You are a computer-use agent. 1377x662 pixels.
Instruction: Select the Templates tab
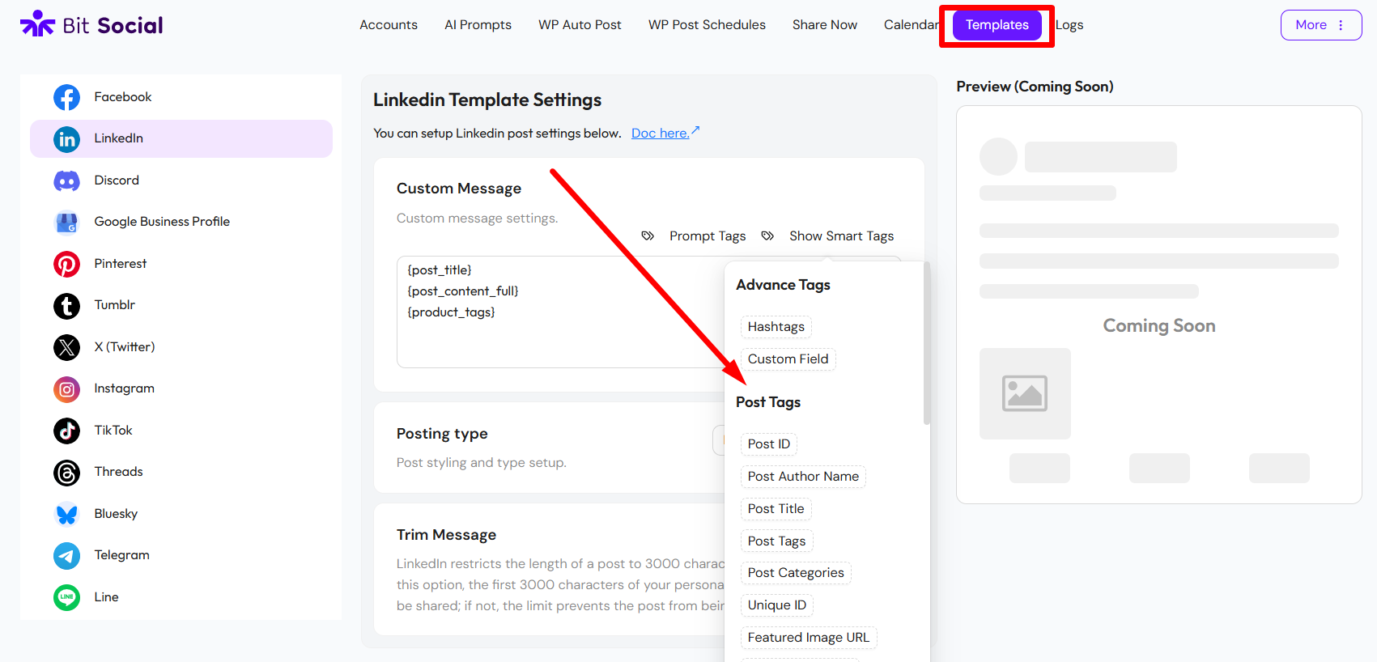[x=997, y=25]
